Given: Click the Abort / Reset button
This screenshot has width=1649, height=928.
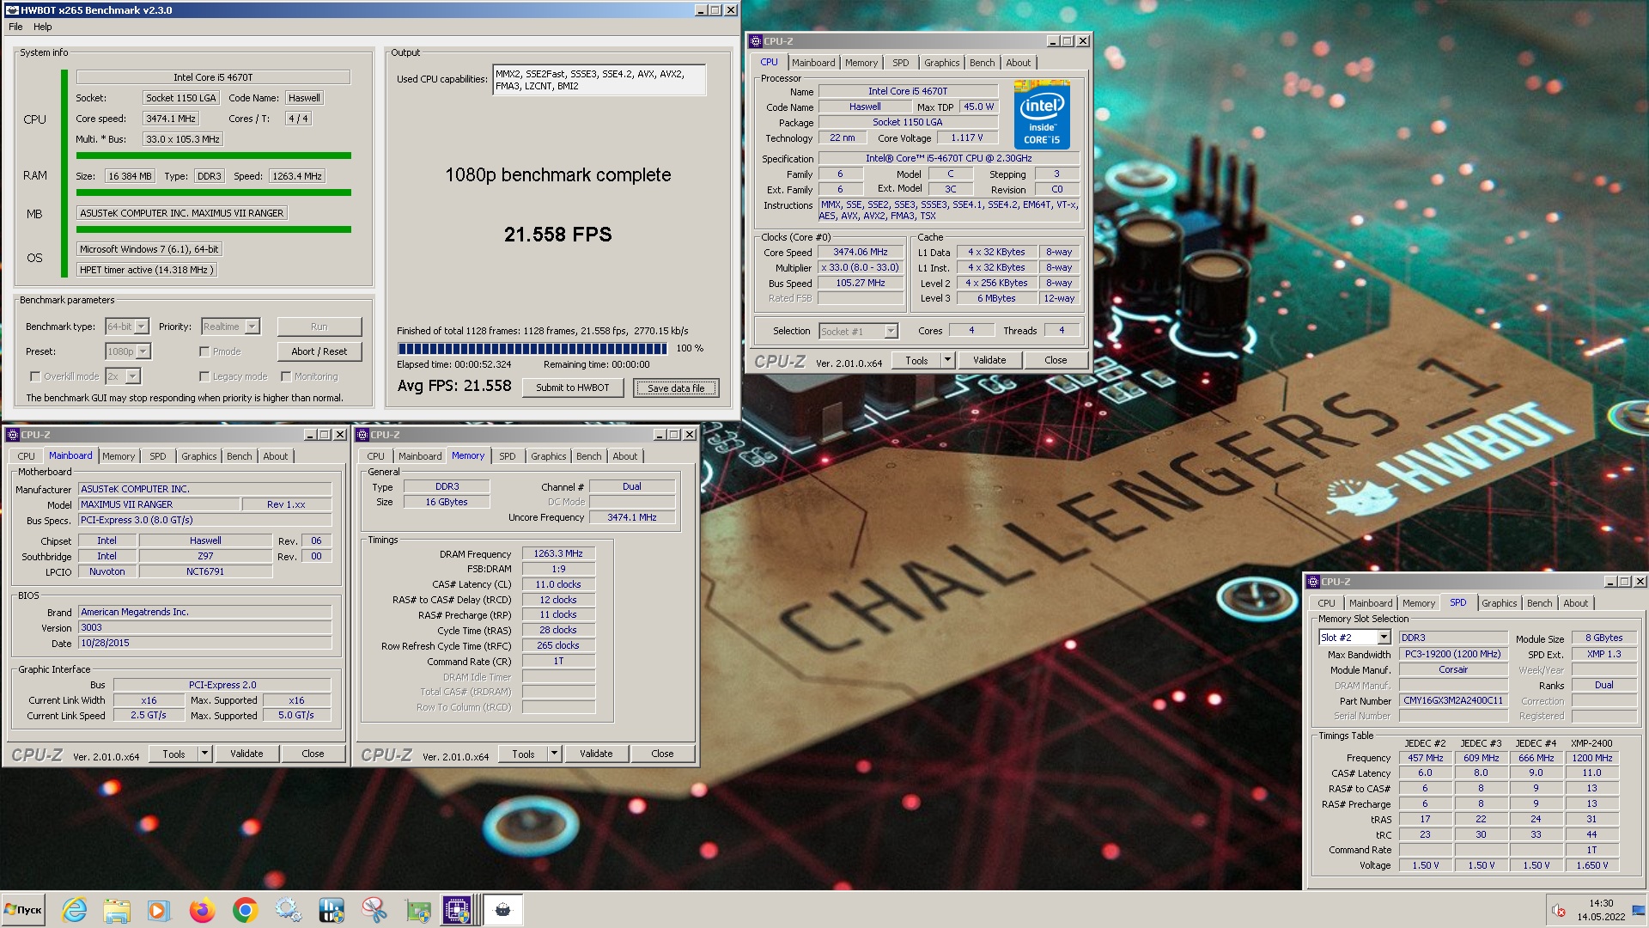Looking at the screenshot, I should [319, 351].
